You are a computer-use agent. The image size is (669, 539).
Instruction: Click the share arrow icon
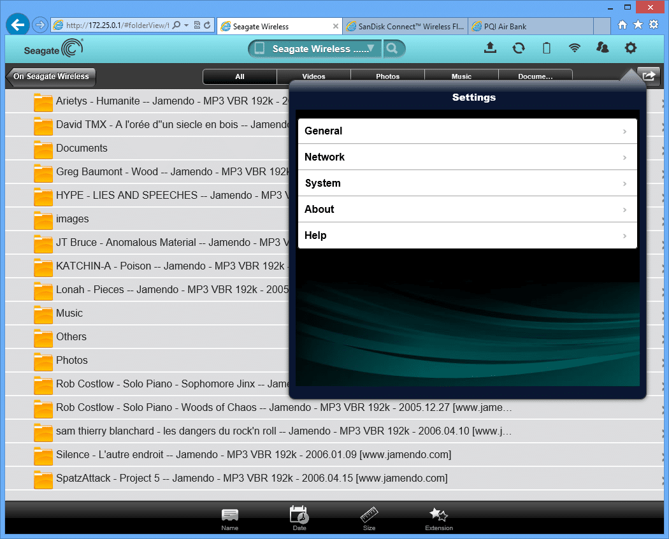[649, 76]
